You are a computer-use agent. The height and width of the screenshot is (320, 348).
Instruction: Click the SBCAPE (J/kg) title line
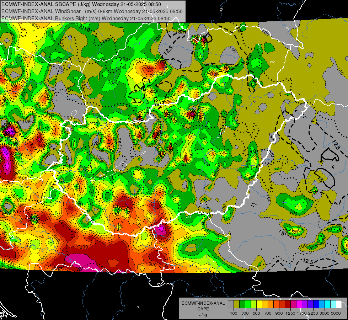tap(81, 4)
